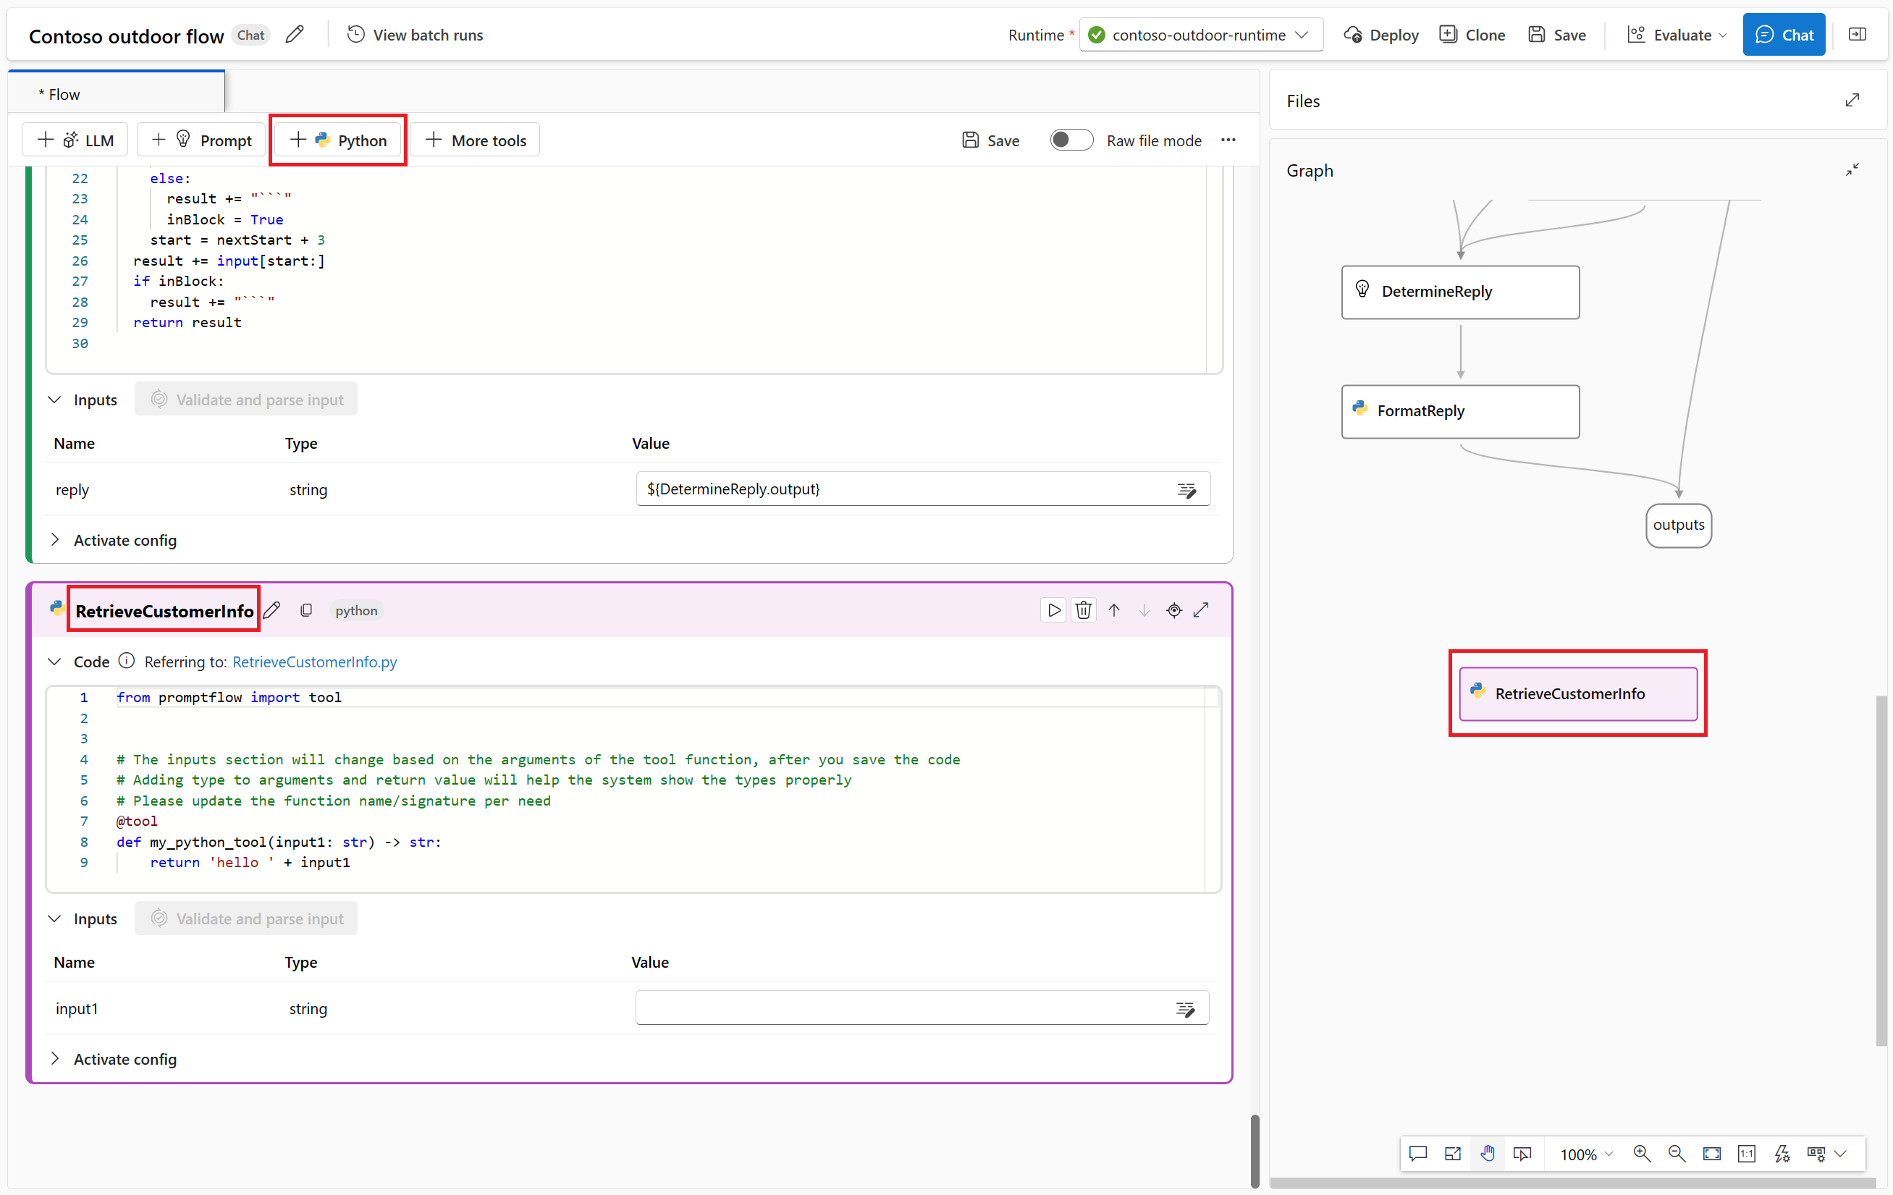Move the RetrieveCustomerInfo node down
The height and width of the screenshot is (1195, 1893).
[1144, 610]
